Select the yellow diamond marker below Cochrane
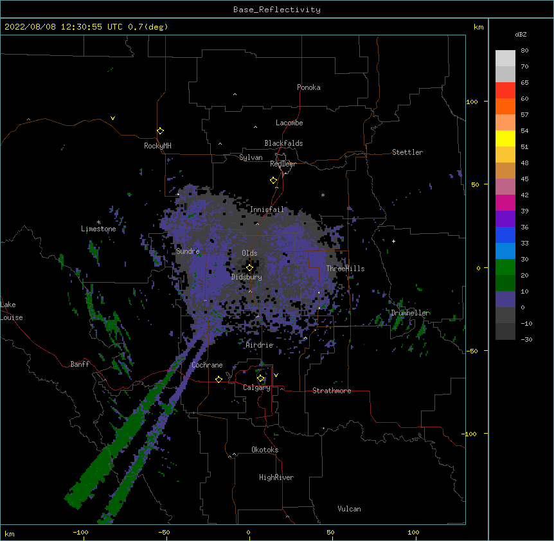The image size is (554, 541). pyautogui.click(x=219, y=379)
